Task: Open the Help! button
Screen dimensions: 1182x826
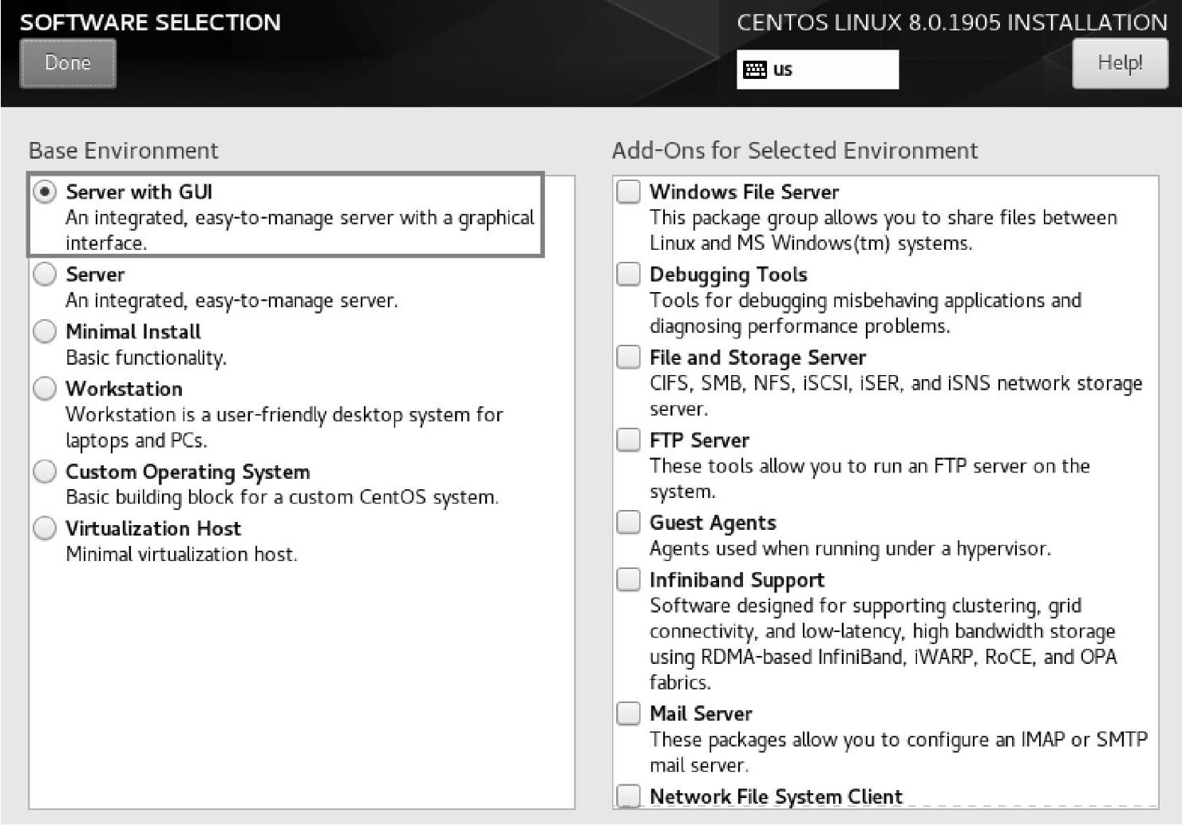Action: coord(1120,63)
